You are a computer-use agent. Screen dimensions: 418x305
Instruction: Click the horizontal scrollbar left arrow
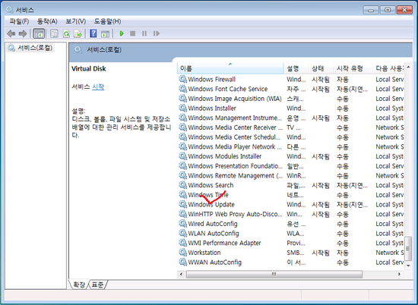(x=182, y=274)
